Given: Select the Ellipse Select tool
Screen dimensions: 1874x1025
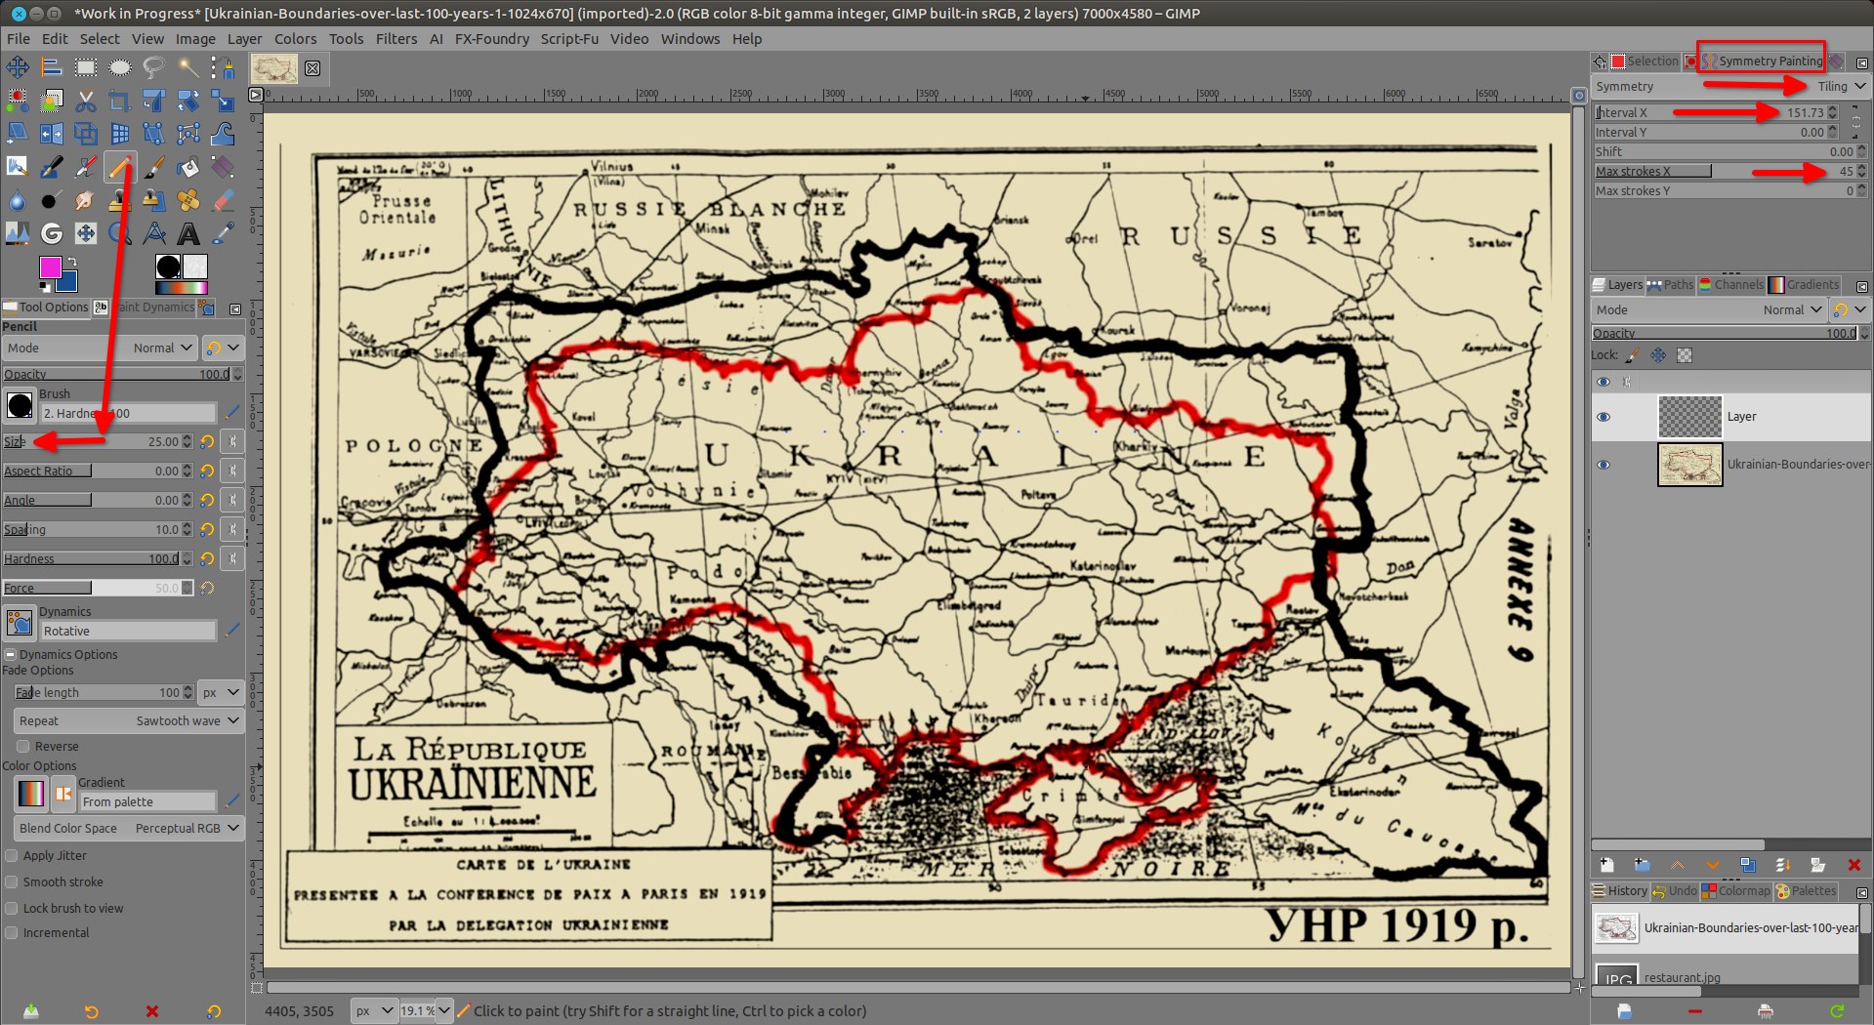Looking at the screenshot, I should click(120, 67).
